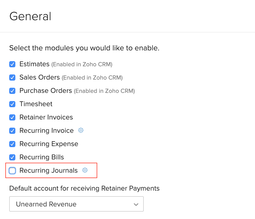Click the Enabled in Zoho CRM note
Viewport: 255px width, 219px height.
coord(82,64)
